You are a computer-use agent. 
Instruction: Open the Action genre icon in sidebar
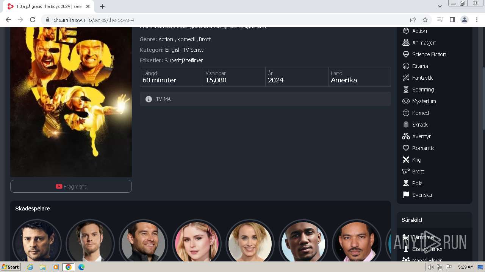(406, 31)
